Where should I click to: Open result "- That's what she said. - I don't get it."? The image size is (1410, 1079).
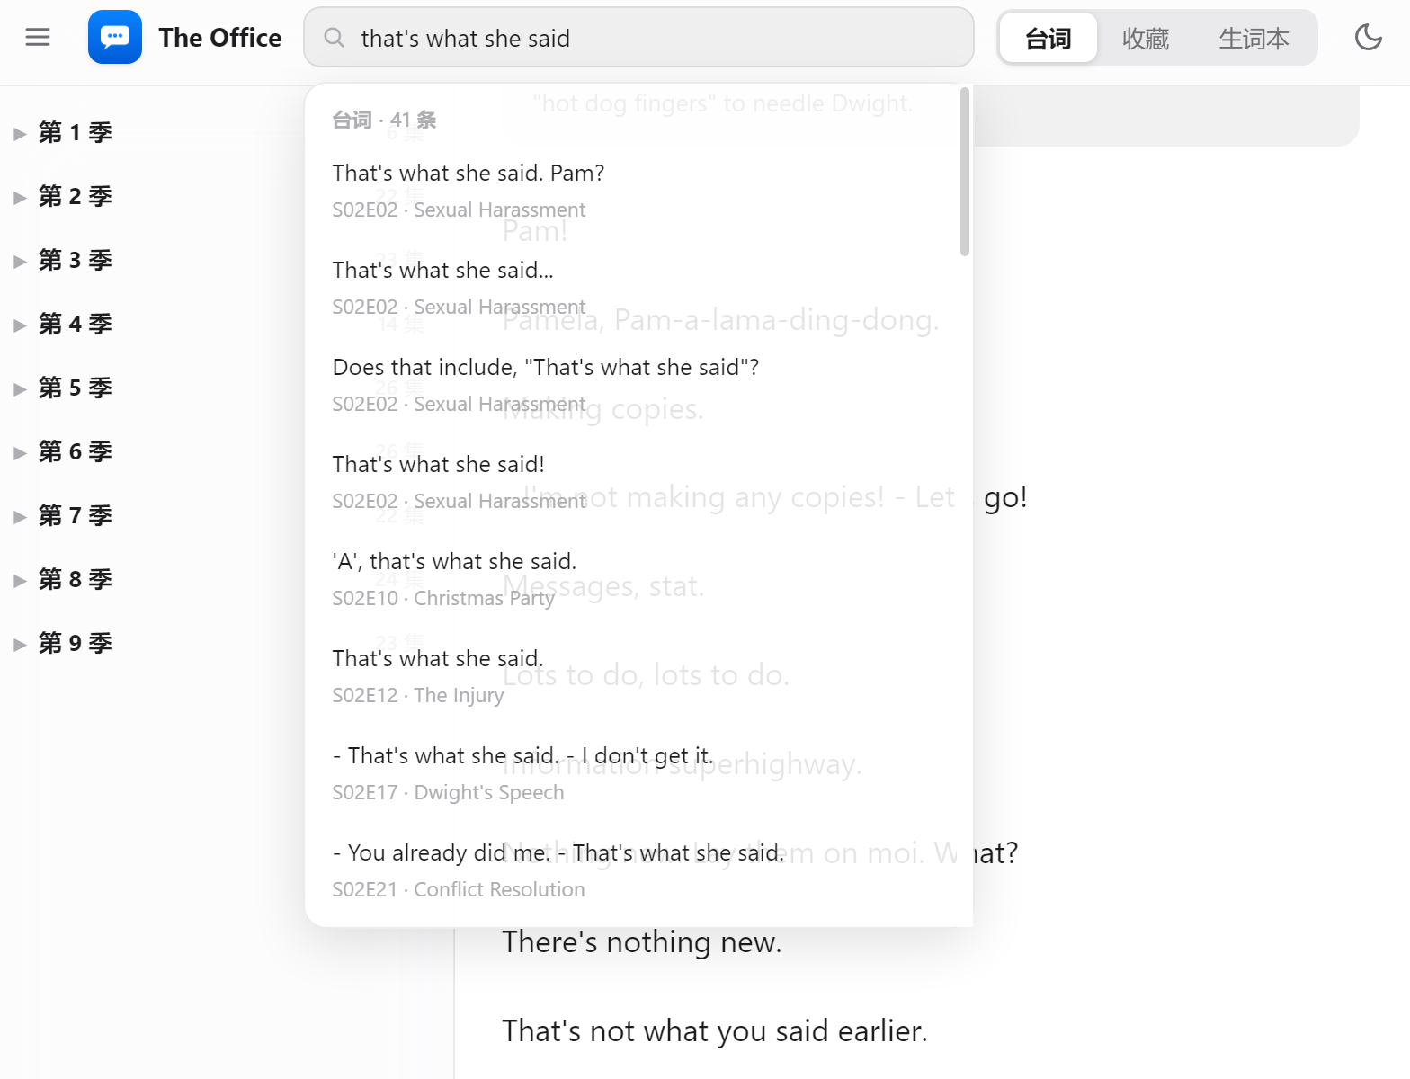[x=633, y=773]
